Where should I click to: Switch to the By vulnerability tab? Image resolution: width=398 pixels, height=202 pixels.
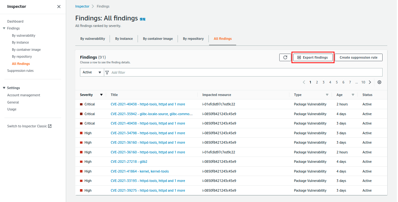click(x=93, y=39)
